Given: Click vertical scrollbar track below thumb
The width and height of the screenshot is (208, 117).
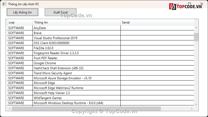Looking at the screenshot, I should pos(196,72).
